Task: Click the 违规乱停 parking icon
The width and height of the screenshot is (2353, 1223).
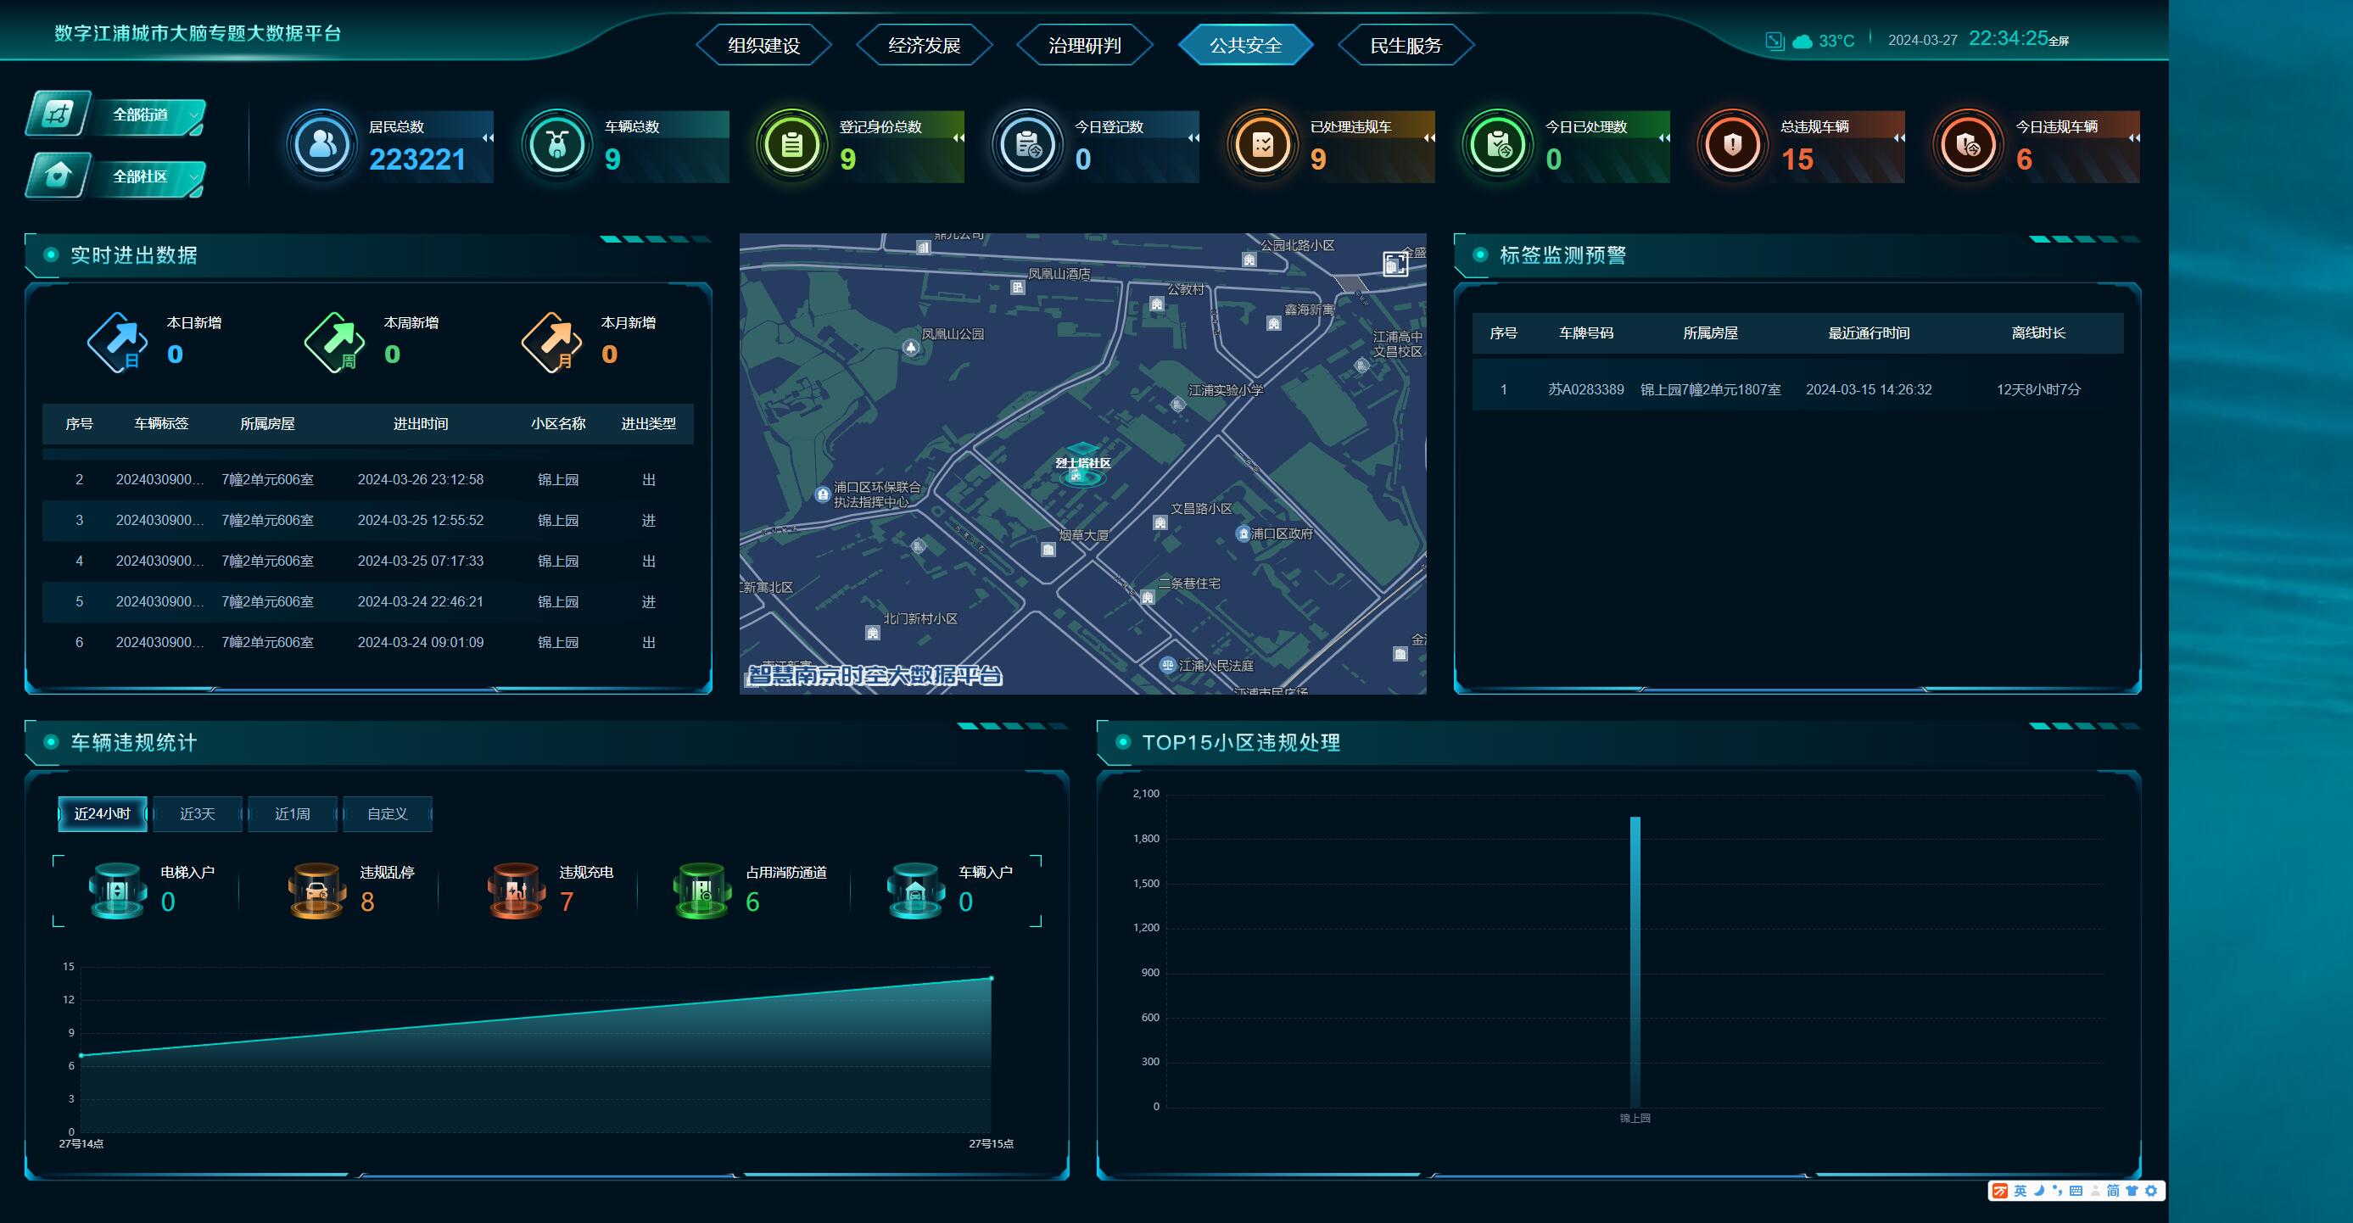Action: point(317,891)
